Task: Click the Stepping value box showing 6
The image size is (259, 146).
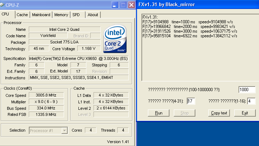Action: 119,65
